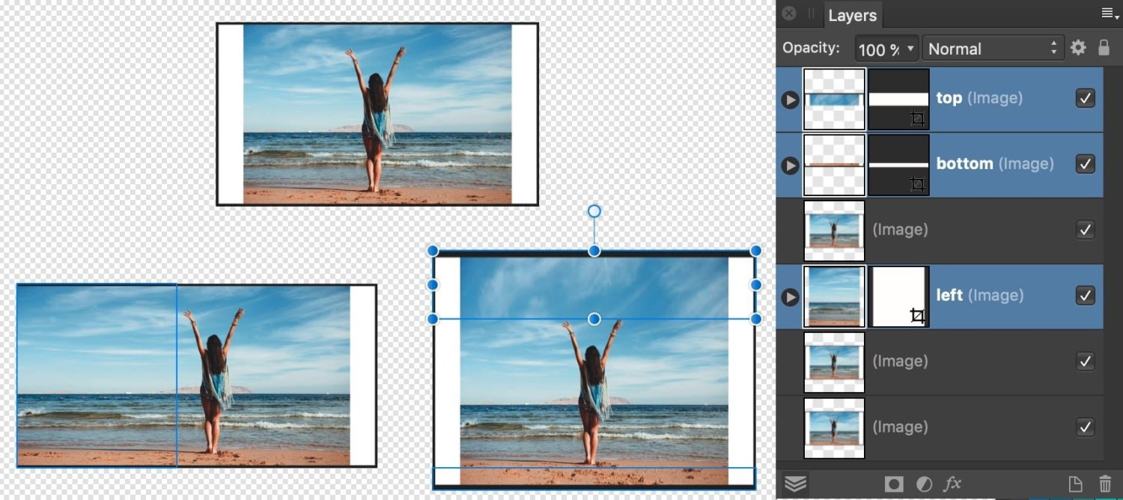Screen dimensions: 1123x500
Task: Create a new layer with the page icon
Action: click(x=1075, y=484)
